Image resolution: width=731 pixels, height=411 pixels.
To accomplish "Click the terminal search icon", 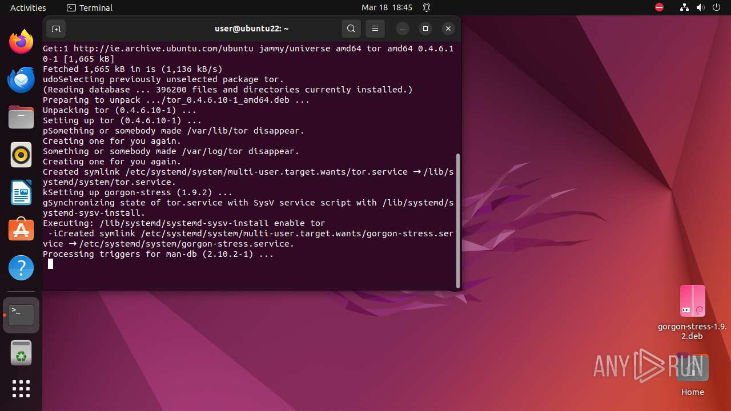I will [x=351, y=29].
